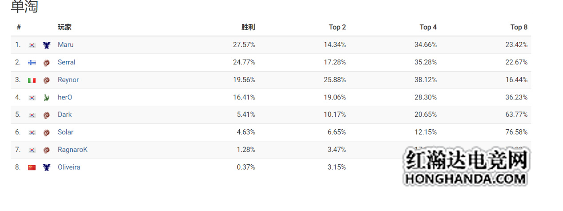This screenshot has width=563, height=211.
Task: Open the Serral player link
Action: (x=67, y=62)
